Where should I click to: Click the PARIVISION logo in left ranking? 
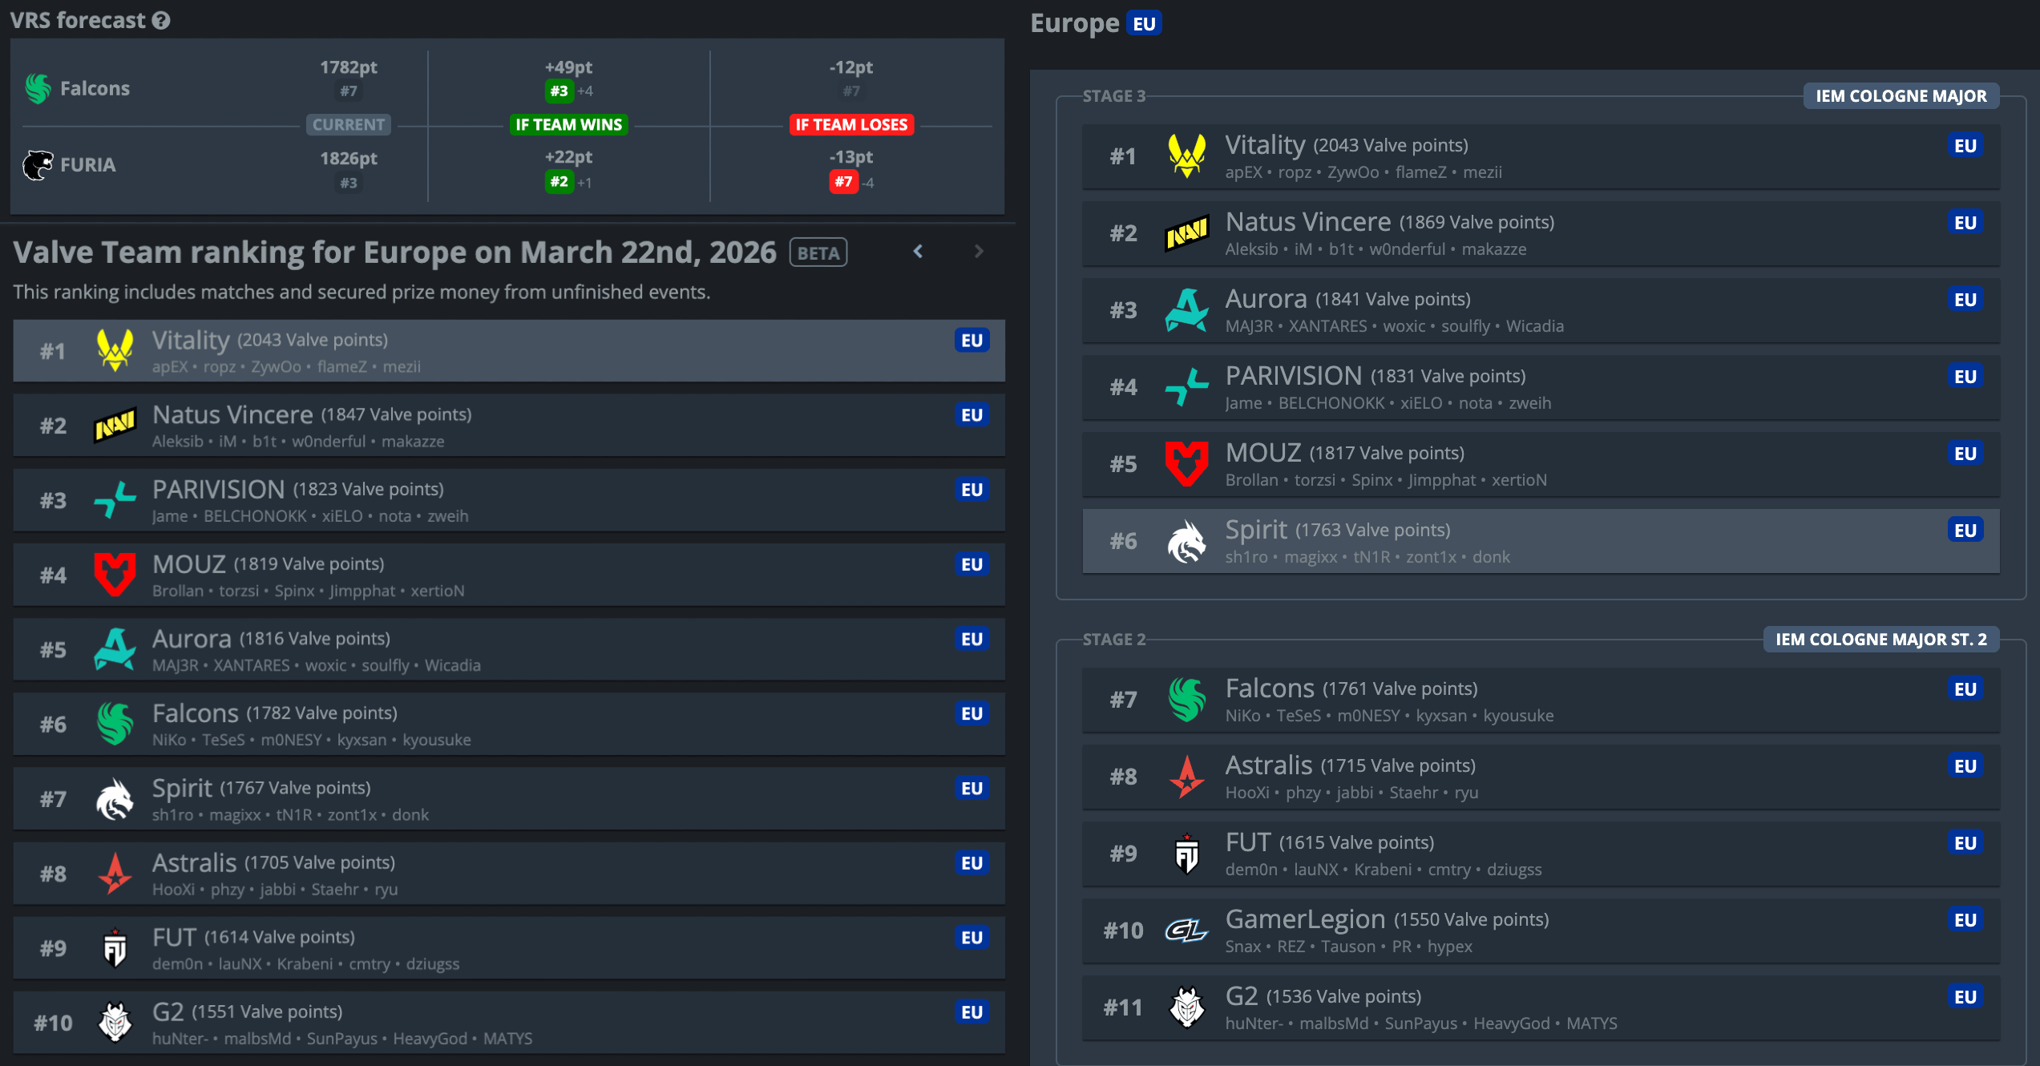pos(115,500)
